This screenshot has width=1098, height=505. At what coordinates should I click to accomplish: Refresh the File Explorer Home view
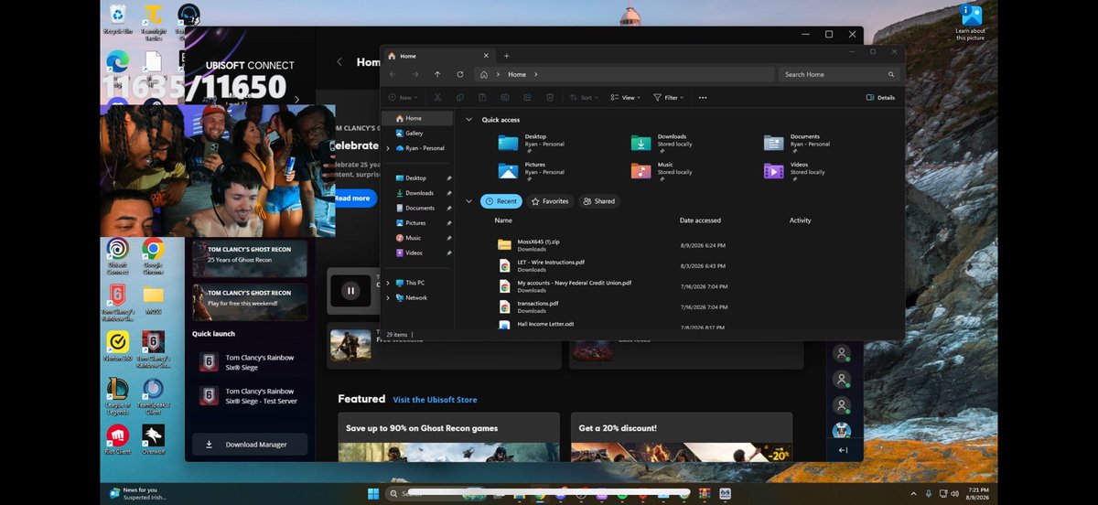[459, 74]
